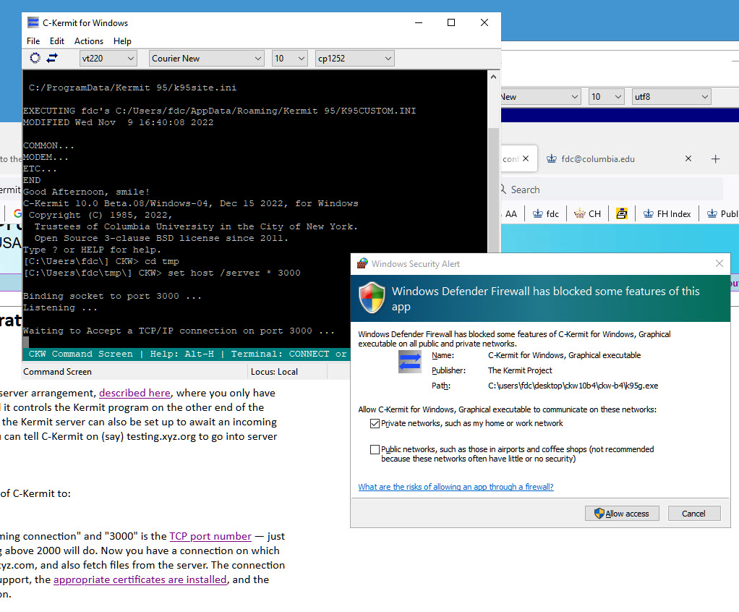The width and height of the screenshot is (739, 612).
Task: Open the vt220 terminal type dropdown
Action: pyautogui.click(x=108, y=59)
